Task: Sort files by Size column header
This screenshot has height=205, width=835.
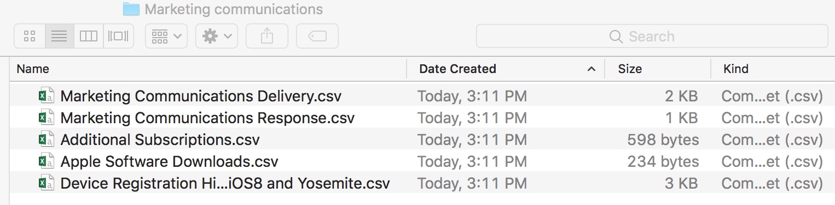Action: (x=657, y=69)
